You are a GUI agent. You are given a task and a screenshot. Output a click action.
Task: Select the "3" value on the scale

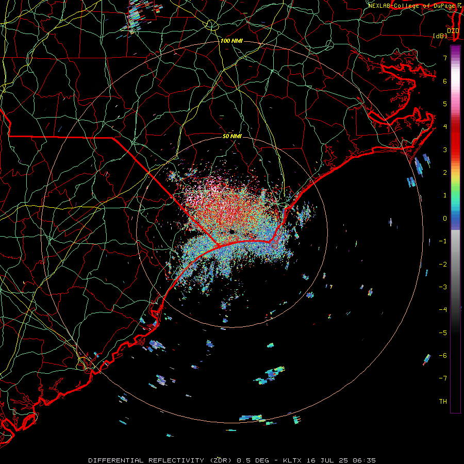pyautogui.click(x=445, y=150)
